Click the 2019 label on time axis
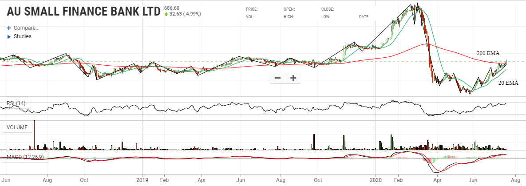 142,180
